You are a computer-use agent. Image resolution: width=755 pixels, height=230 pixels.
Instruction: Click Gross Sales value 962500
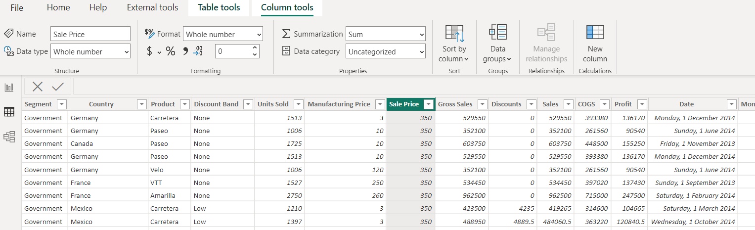[x=473, y=195]
